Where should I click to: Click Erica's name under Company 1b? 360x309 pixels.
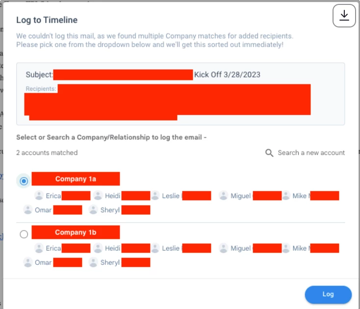53,248
